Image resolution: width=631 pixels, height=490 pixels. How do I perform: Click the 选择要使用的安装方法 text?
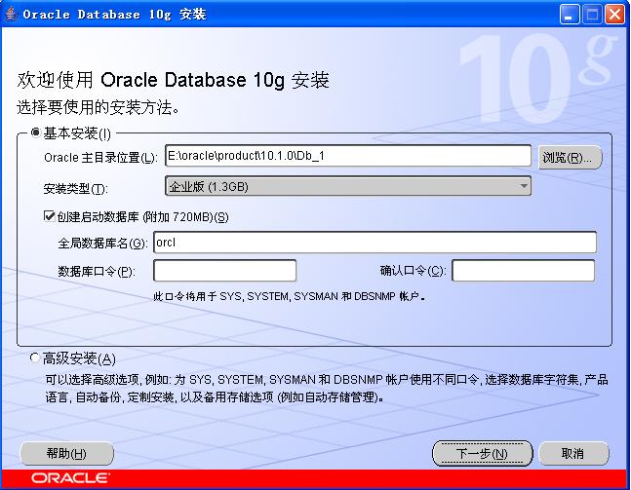click(98, 107)
